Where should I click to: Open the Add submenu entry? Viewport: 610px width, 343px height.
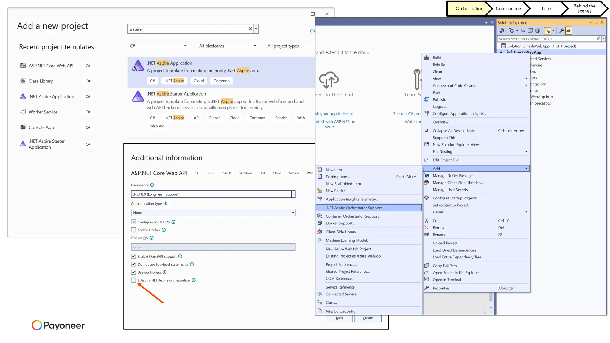(x=476, y=169)
